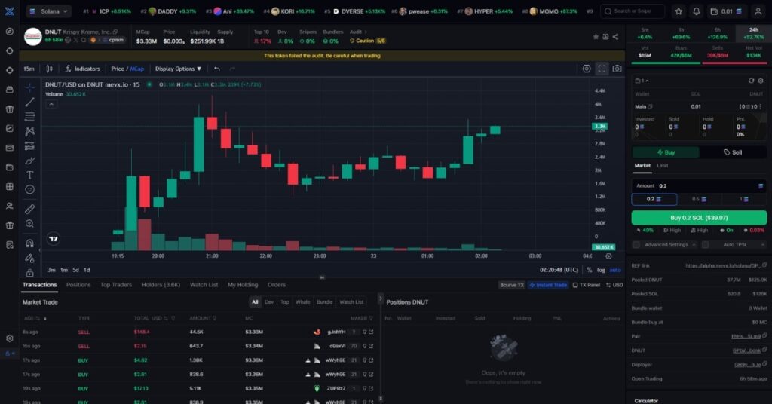Open the notifications bell
772x404 pixels.
click(696, 11)
